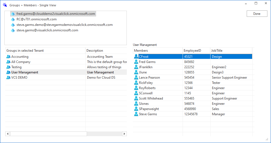Select the steve.garms@visualclick.onmicrosoft.com tenant

click(47, 30)
